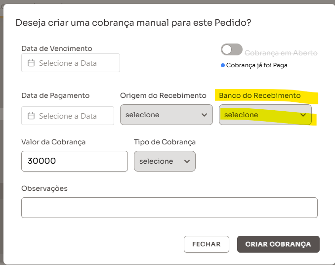Click the CRIAR COBRANÇA button
Image resolution: width=335 pixels, height=265 pixels.
point(278,244)
